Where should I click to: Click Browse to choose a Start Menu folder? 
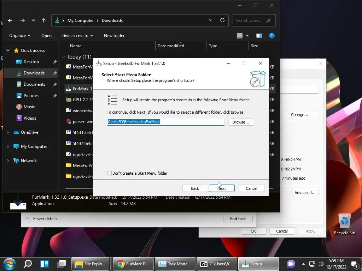pyautogui.click(x=241, y=122)
